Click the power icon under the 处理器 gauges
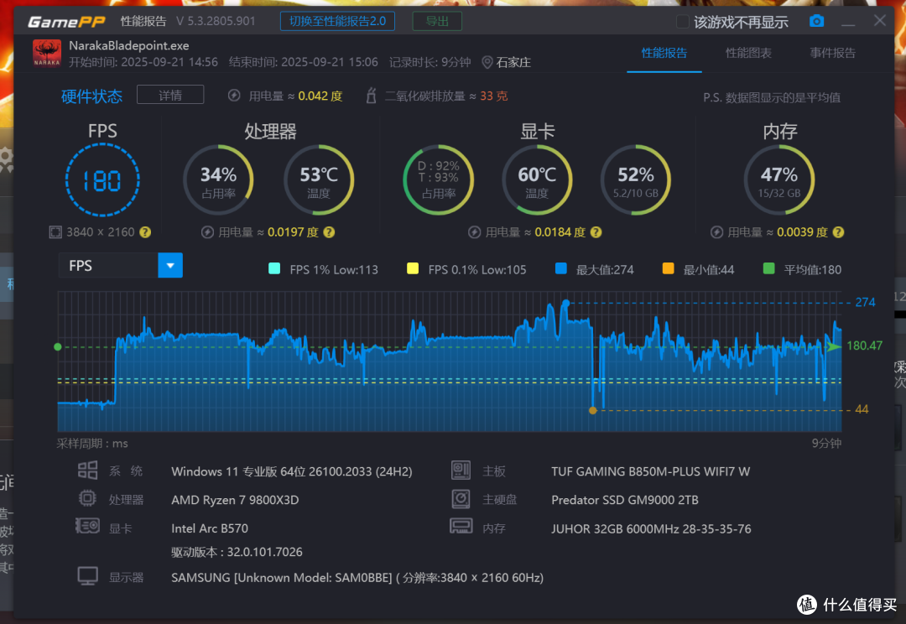The width and height of the screenshot is (906, 624). click(x=207, y=232)
